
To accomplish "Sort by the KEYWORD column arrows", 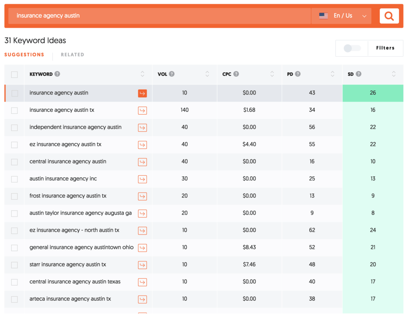I will pyautogui.click(x=143, y=74).
